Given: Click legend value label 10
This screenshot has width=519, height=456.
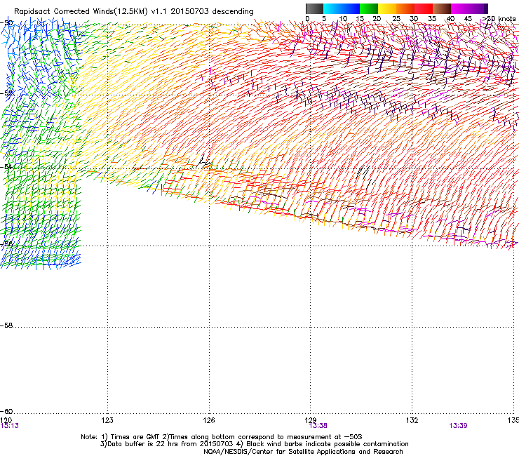Looking at the screenshot, I should 343,19.
